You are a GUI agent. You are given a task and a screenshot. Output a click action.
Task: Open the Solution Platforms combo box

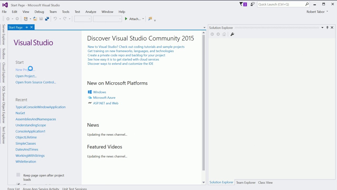(107, 19)
